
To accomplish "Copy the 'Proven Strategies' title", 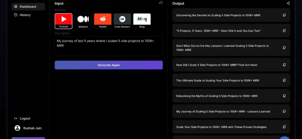I will pyautogui.click(x=284, y=127).
